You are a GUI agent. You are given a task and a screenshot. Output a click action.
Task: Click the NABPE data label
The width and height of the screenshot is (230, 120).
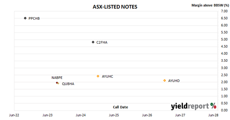(57, 78)
